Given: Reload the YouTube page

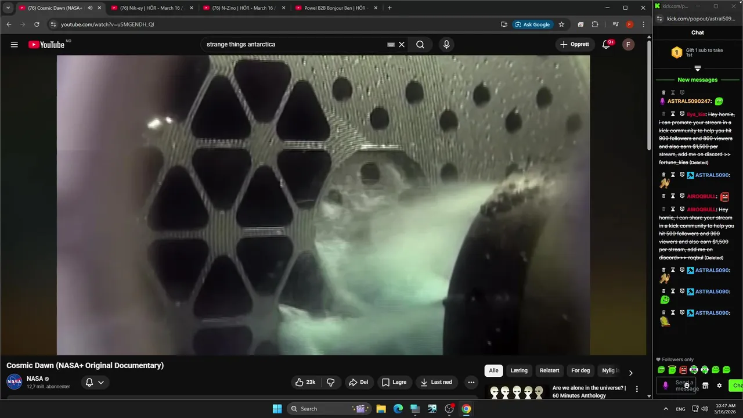Looking at the screenshot, I should click(x=37, y=24).
